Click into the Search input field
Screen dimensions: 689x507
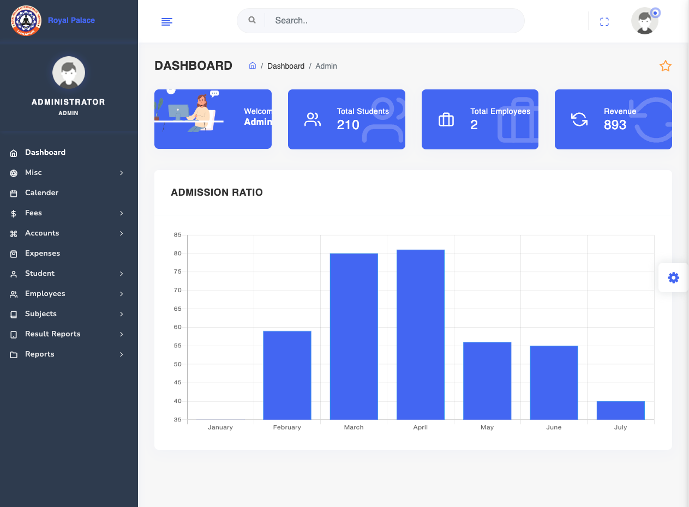pos(393,21)
